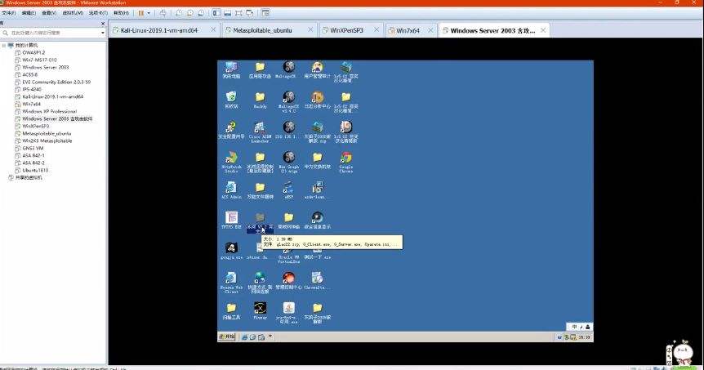704x370 pixels.
Task: Select Win7x64 in the library tree
Action: coord(31,105)
